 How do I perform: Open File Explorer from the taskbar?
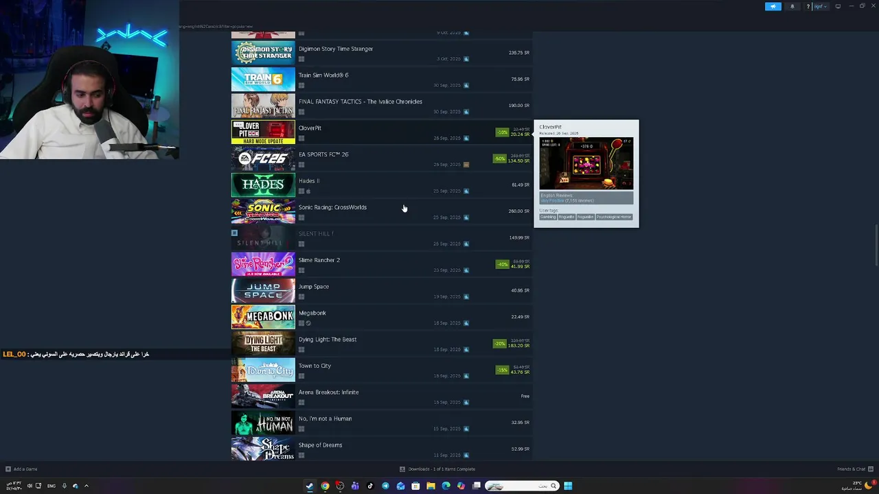coord(431,486)
